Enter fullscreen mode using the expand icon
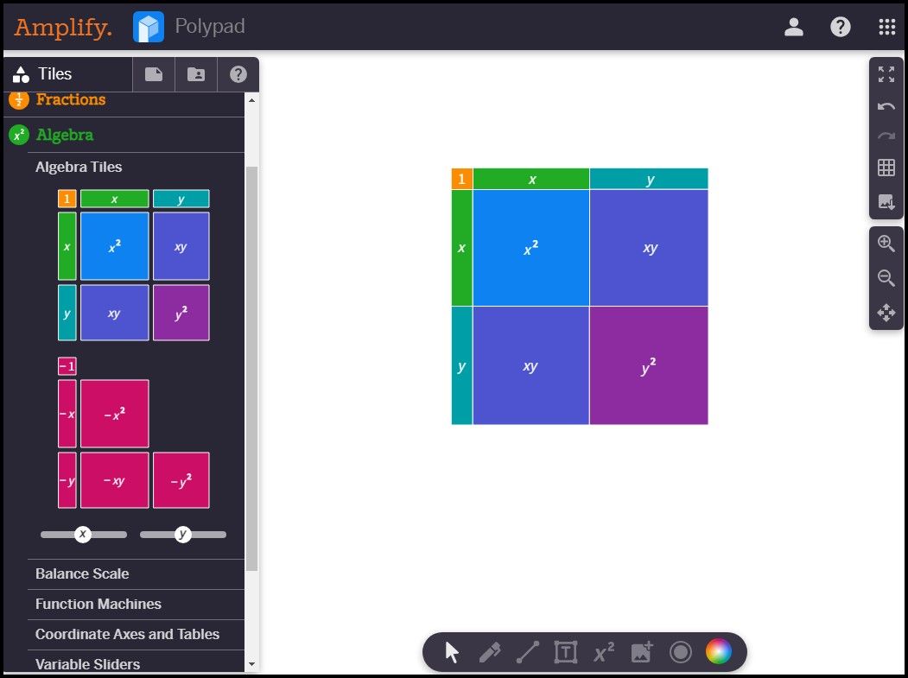The image size is (908, 678). tap(886, 74)
